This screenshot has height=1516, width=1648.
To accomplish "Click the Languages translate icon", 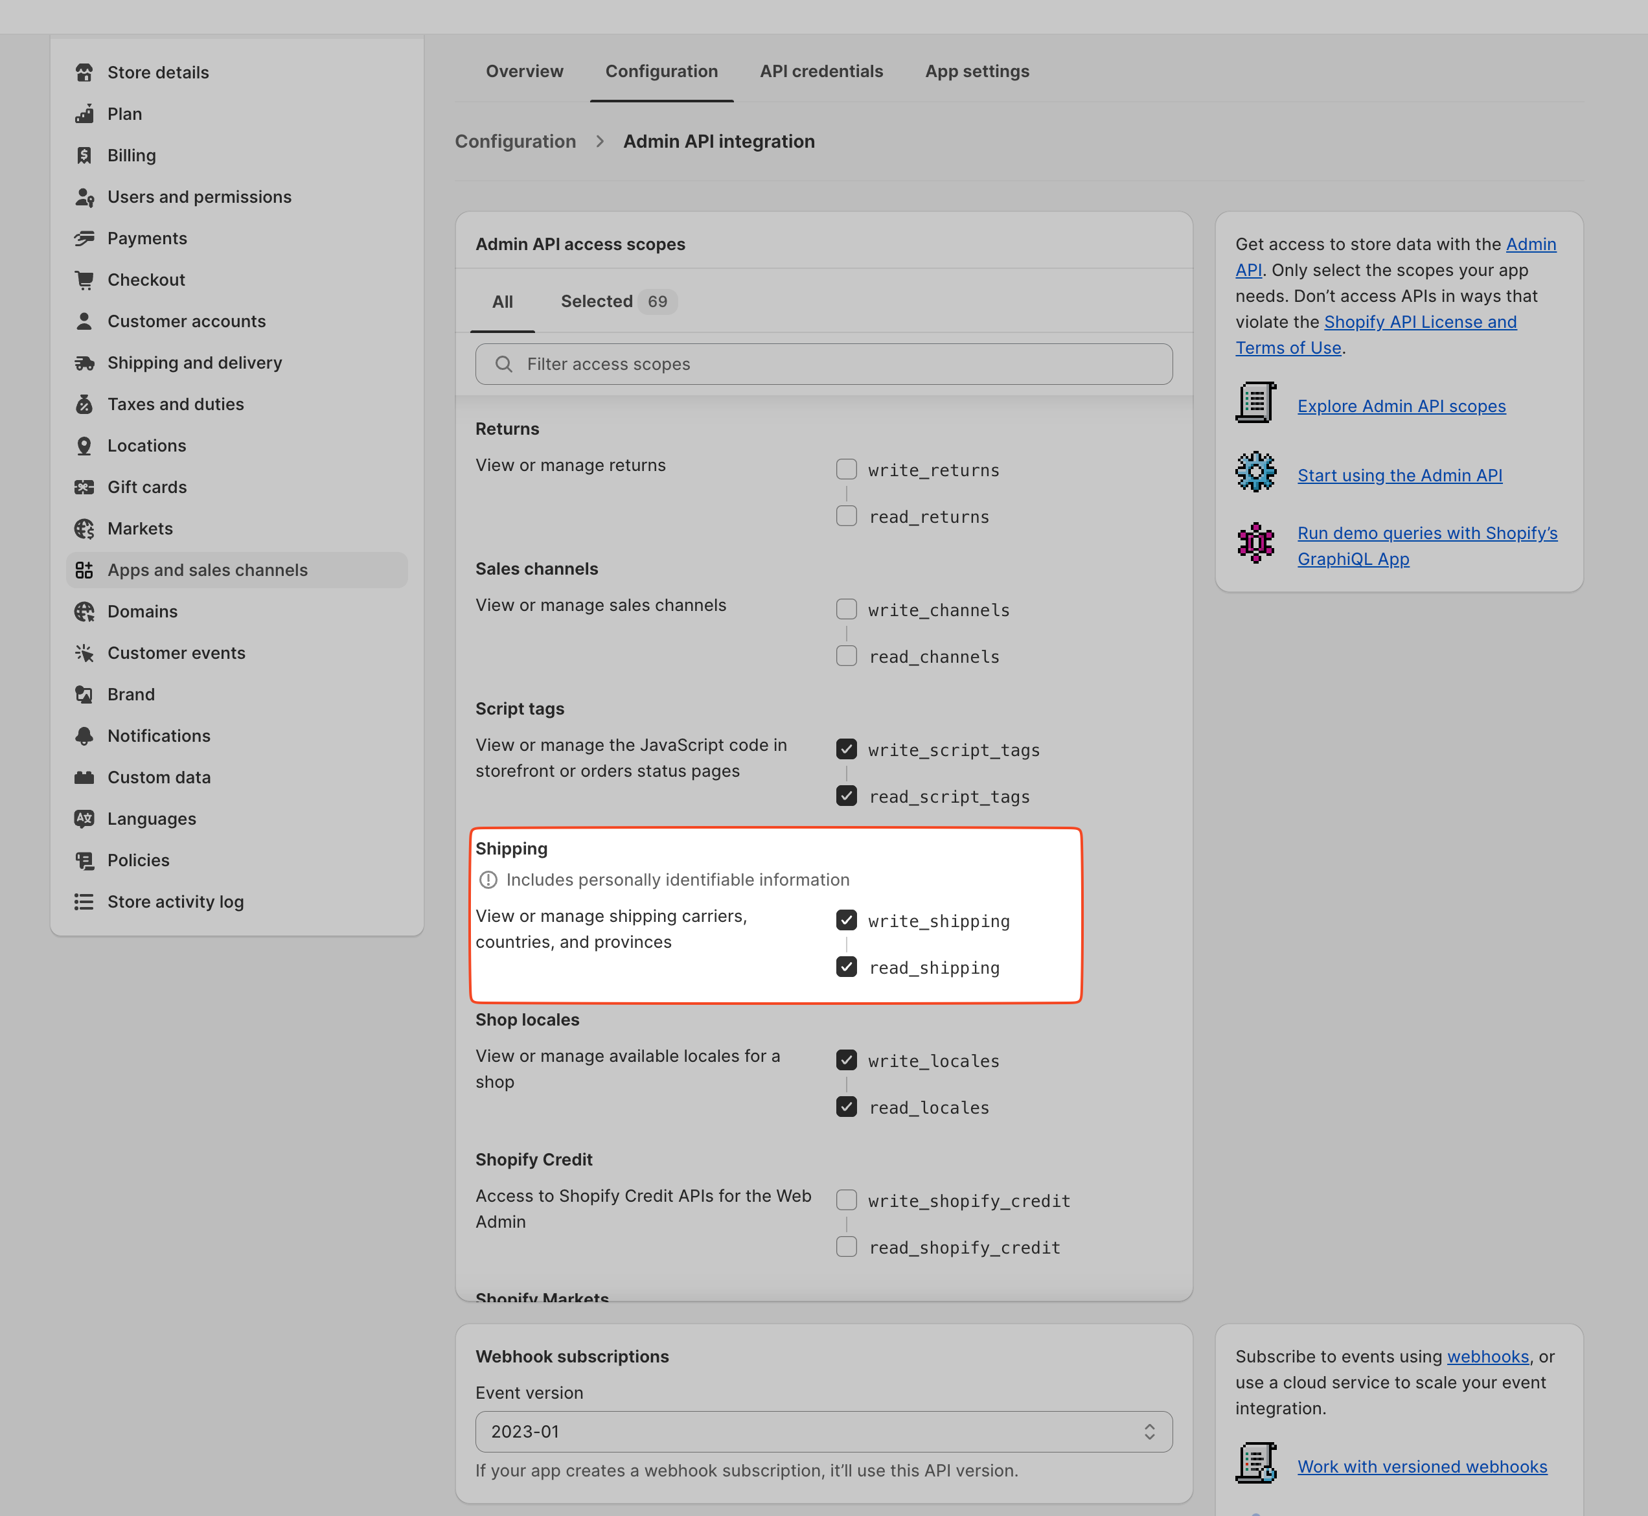I will pyautogui.click(x=84, y=819).
